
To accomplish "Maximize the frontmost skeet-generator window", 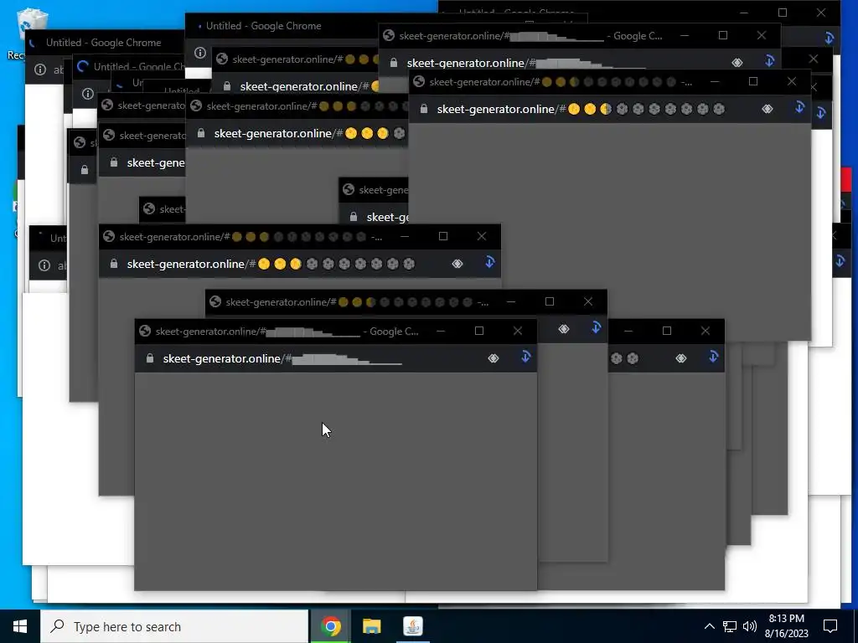I will [x=478, y=331].
